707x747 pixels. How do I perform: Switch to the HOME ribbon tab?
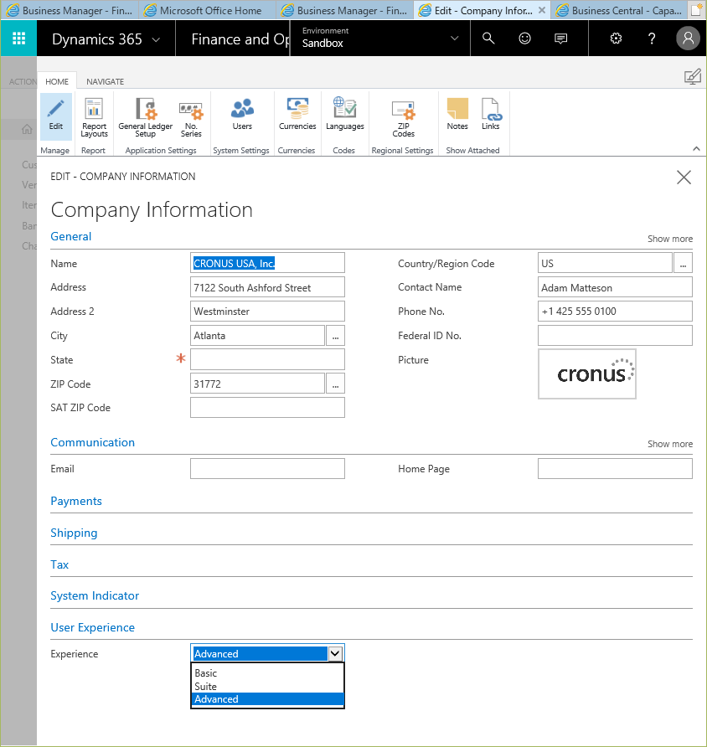tap(57, 81)
